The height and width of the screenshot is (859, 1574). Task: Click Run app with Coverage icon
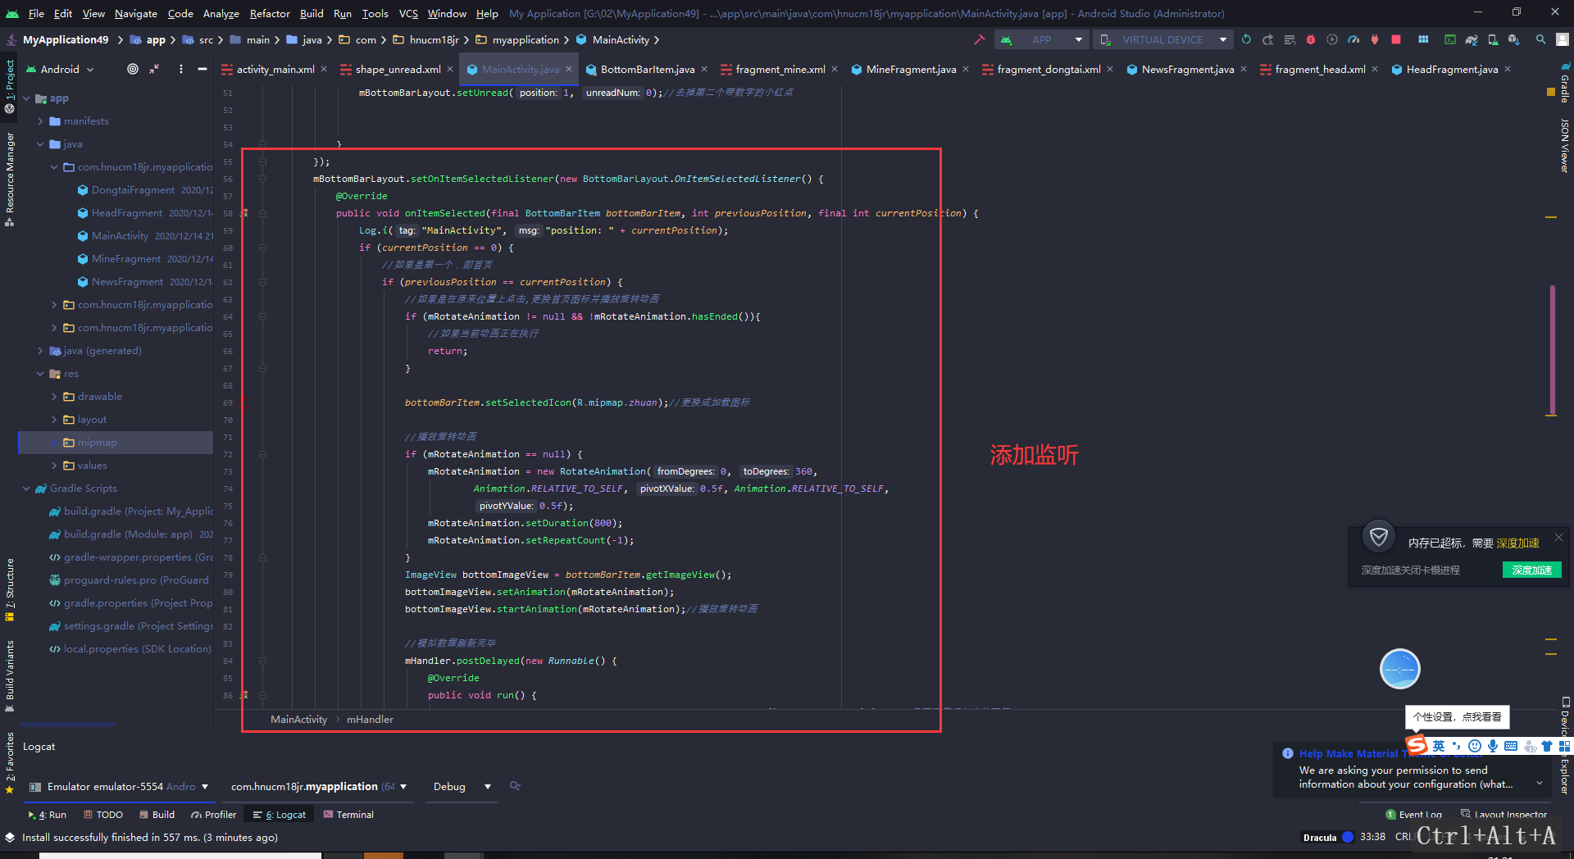pyautogui.click(x=1332, y=39)
